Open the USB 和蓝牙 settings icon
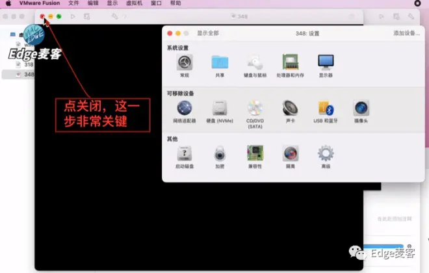 326,108
